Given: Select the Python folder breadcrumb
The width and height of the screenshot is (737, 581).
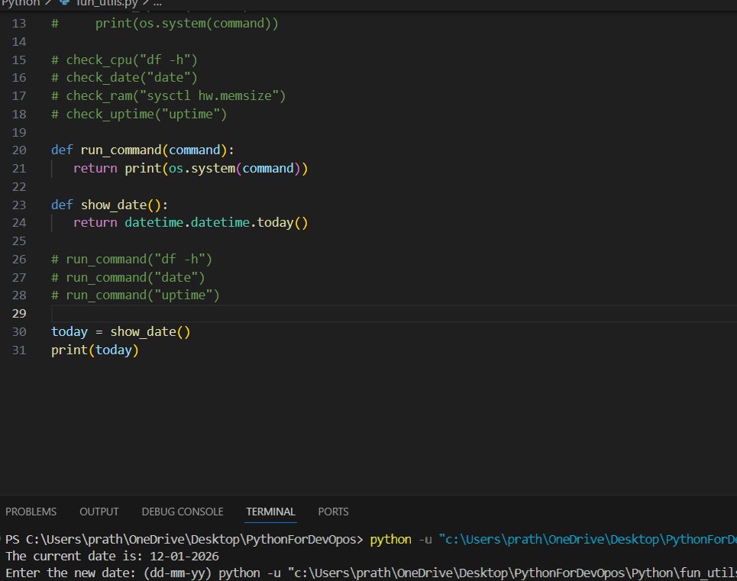Looking at the screenshot, I should (19, 3).
